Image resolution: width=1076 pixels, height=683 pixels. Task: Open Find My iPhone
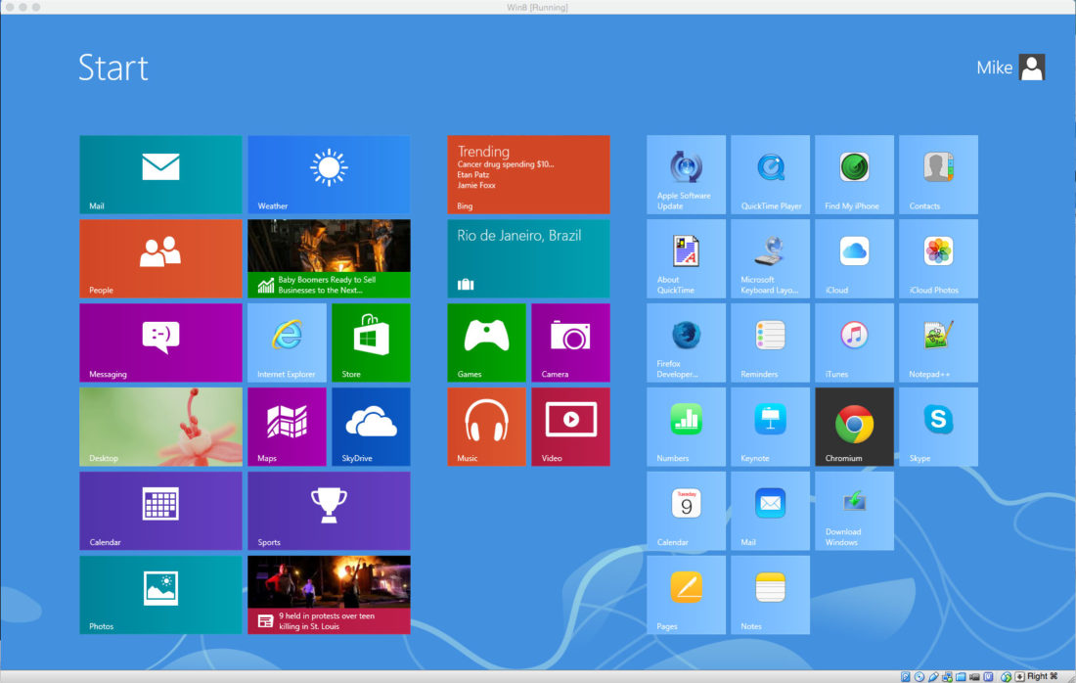[x=854, y=174]
